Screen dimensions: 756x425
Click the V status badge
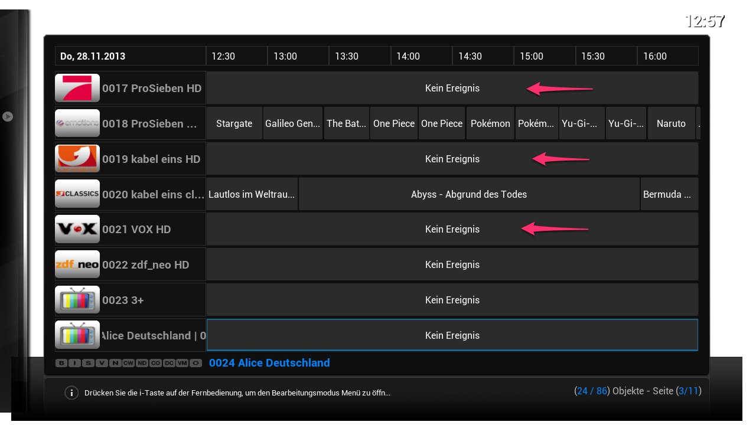(102, 363)
